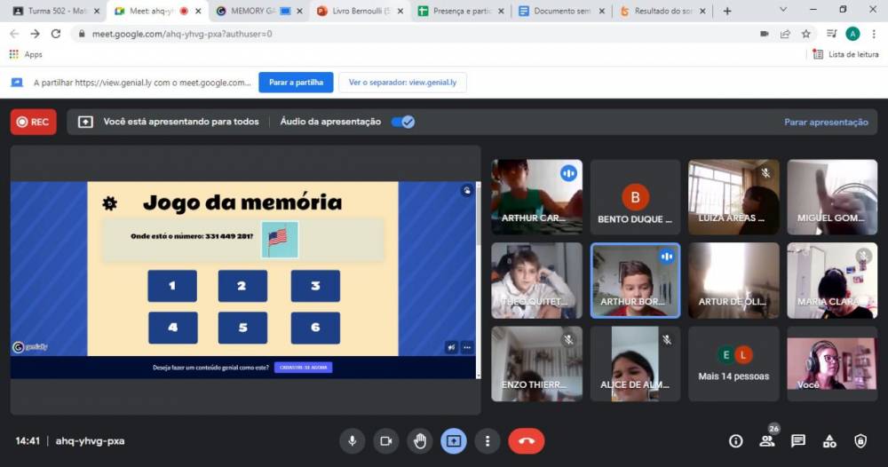Switch to the Livro Bernoulli tab
Viewport: 888px width, 467px height.
pos(353,11)
